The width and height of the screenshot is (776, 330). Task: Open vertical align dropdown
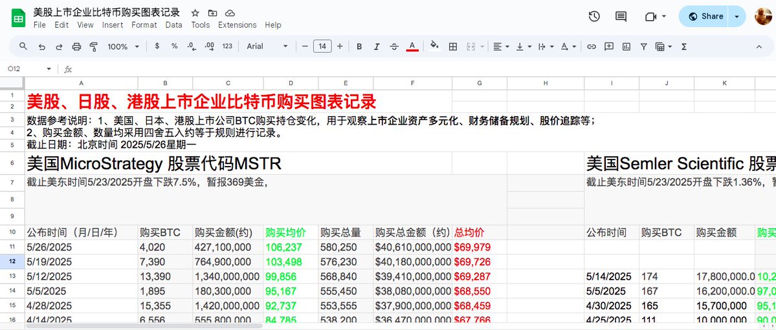[524, 46]
